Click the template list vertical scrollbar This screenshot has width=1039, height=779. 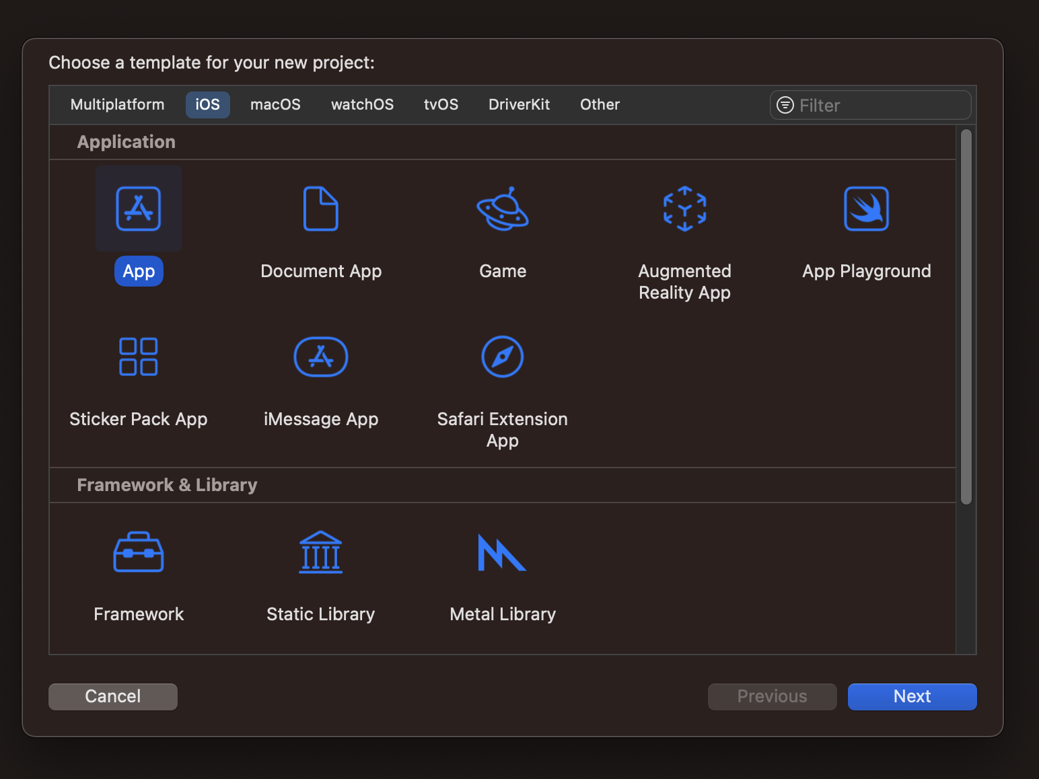[966, 316]
